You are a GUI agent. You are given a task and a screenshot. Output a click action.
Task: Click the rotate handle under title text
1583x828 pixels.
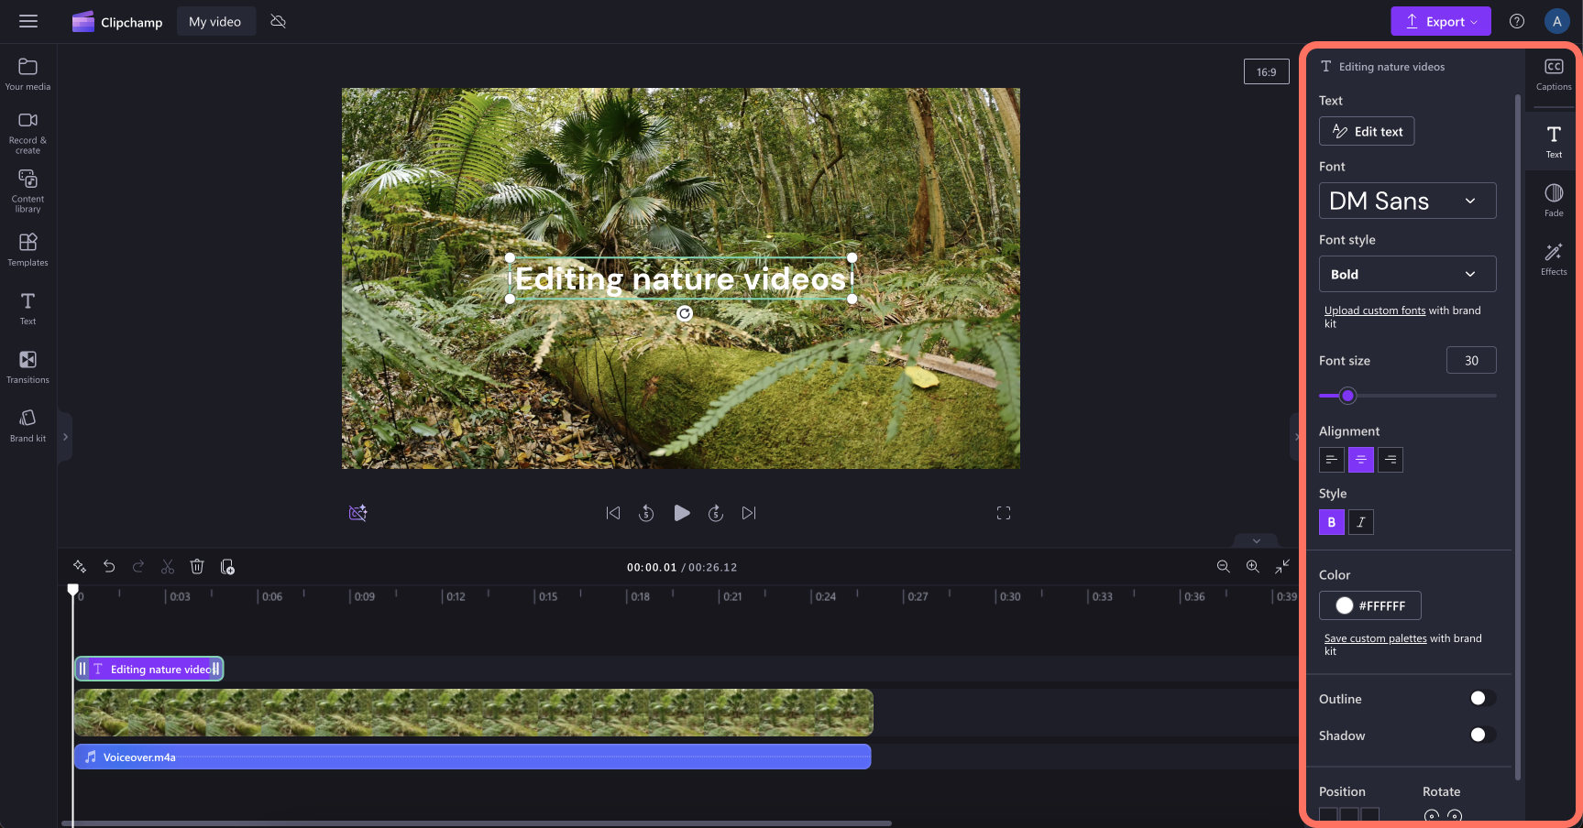point(685,313)
